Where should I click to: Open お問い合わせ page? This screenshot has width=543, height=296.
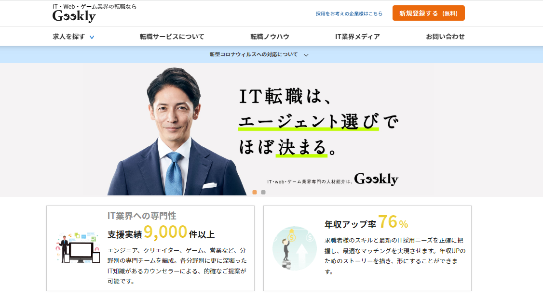[x=445, y=37]
